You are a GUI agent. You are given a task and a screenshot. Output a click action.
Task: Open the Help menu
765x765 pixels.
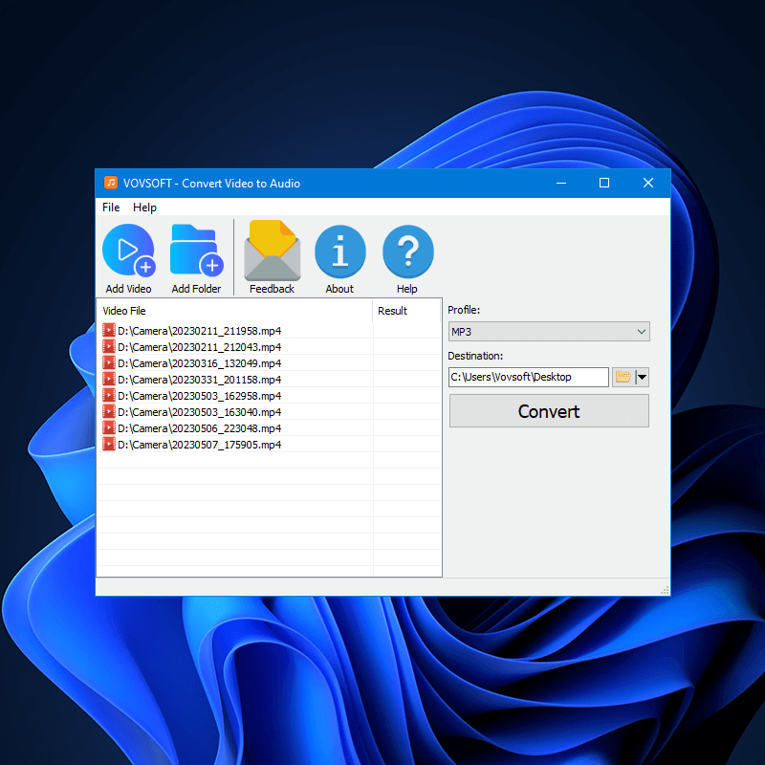pyautogui.click(x=144, y=208)
